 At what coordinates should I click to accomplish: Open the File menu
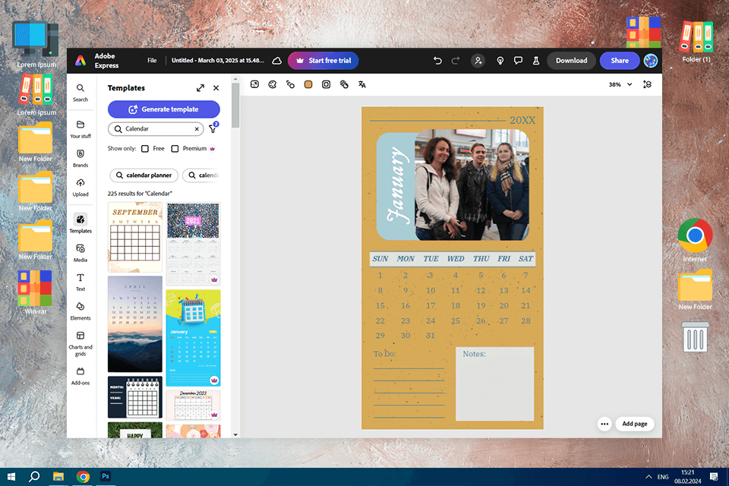tap(152, 61)
